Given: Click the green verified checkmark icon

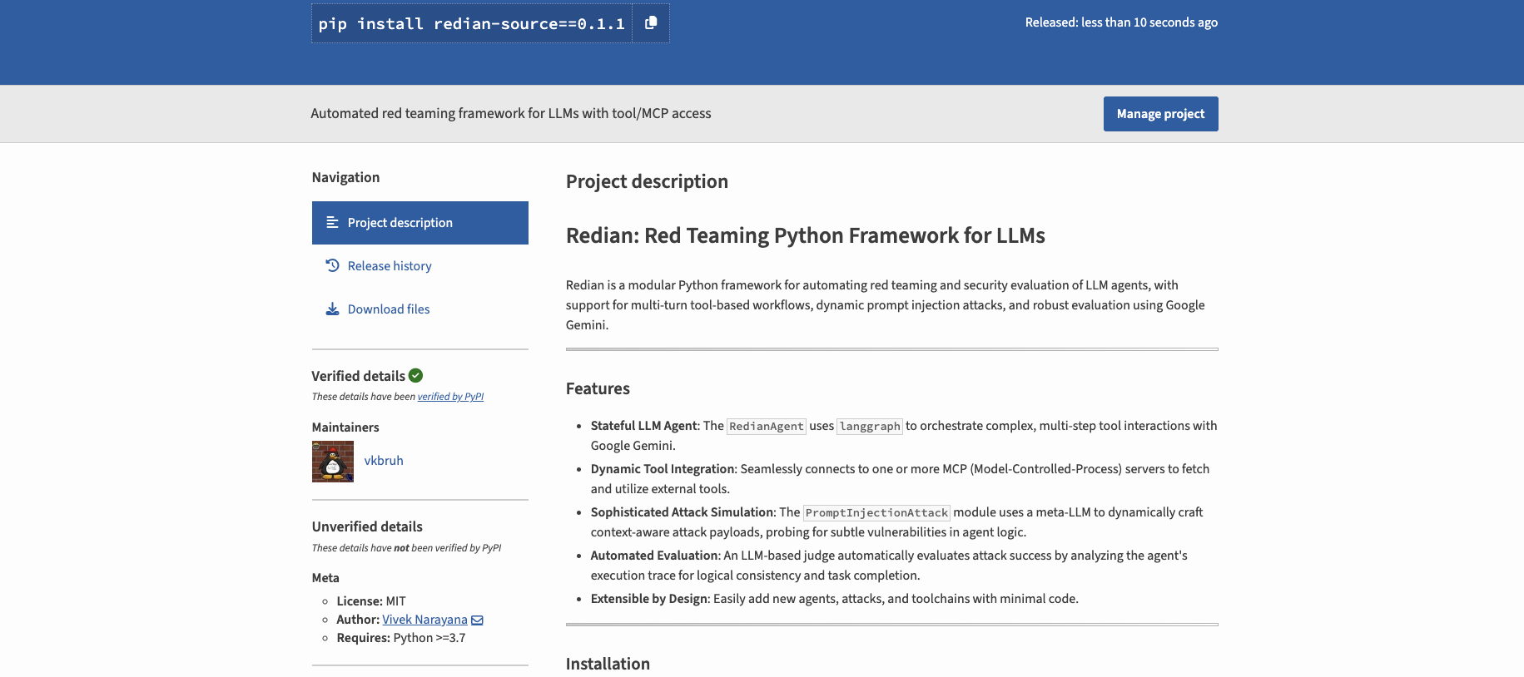Looking at the screenshot, I should click(x=416, y=376).
